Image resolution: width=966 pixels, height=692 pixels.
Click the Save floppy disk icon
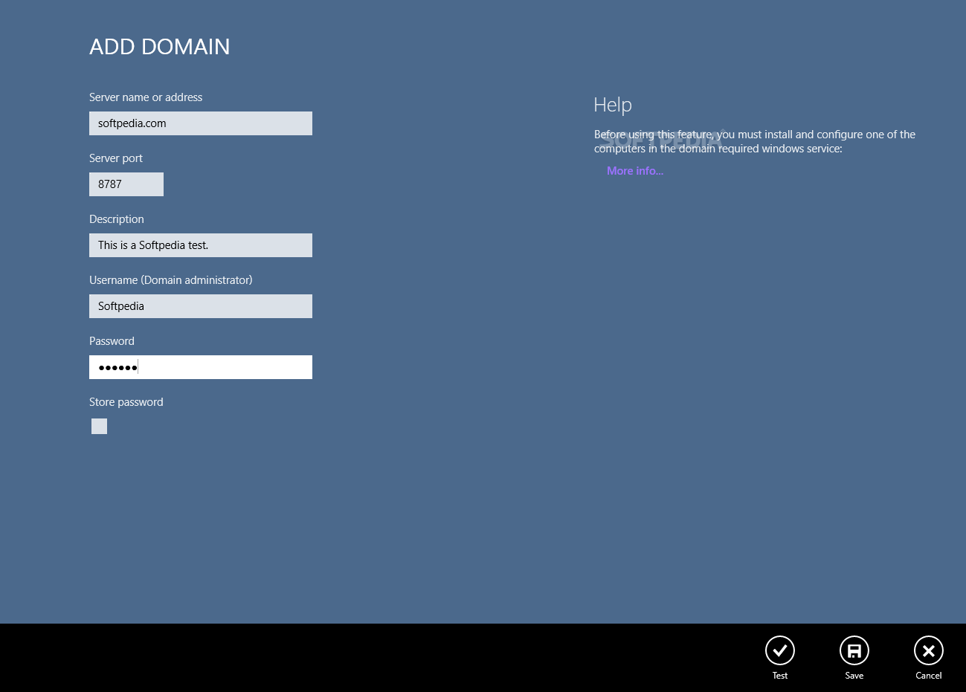tap(854, 650)
